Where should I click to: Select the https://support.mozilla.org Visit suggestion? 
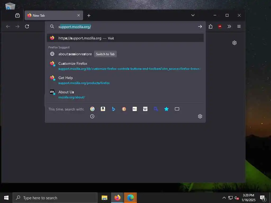[x=125, y=38]
